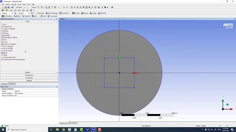Open the Units menu
Image resolution: width=236 pixels, height=132 pixels.
[24, 4]
